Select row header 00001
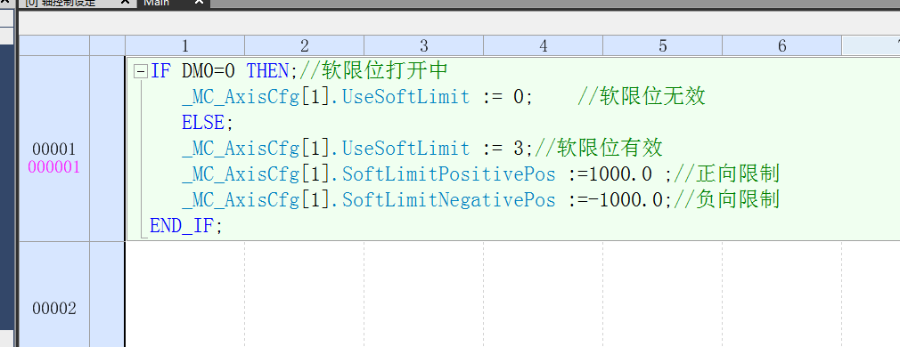 [54, 149]
